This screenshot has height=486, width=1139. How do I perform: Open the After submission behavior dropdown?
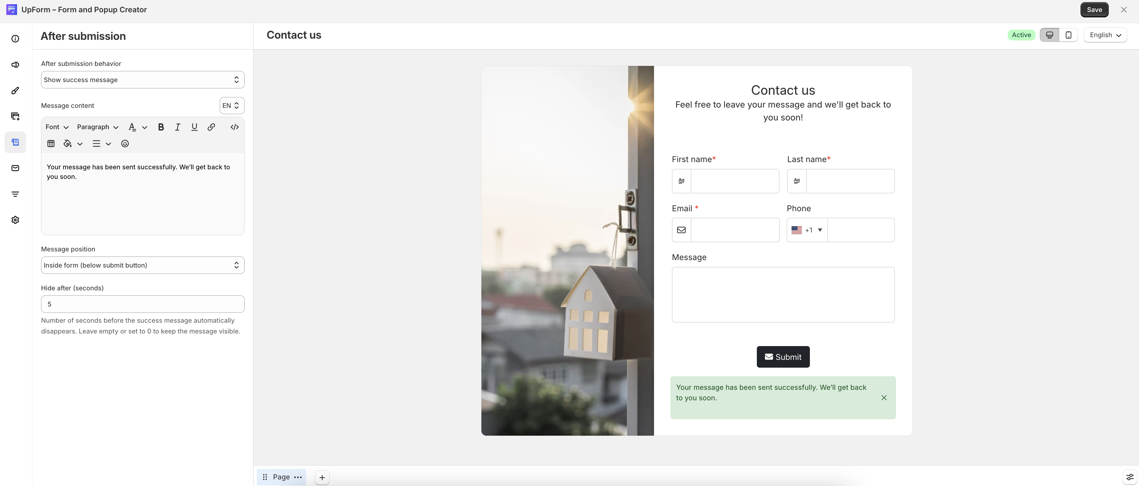(143, 80)
